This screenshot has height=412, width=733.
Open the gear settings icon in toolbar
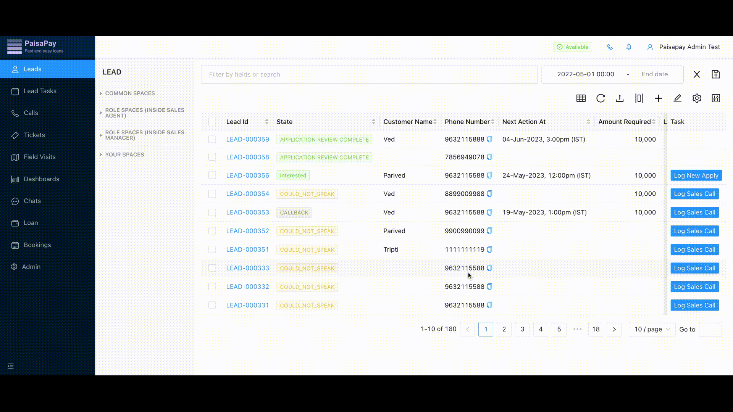pyautogui.click(x=697, y=98)
